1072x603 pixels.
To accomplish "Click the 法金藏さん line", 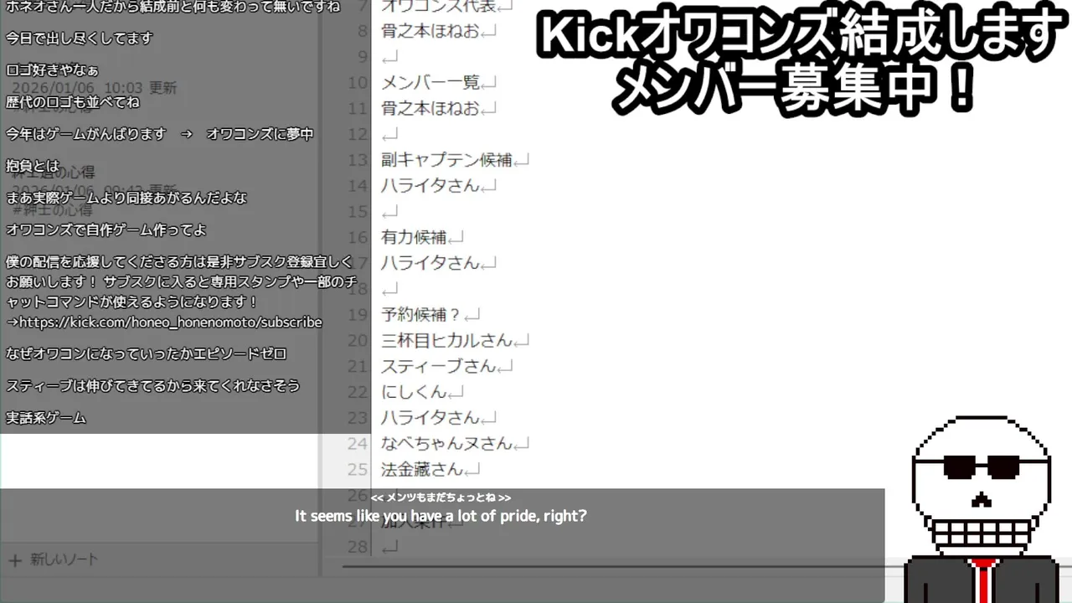I will (x=422, y=470).
